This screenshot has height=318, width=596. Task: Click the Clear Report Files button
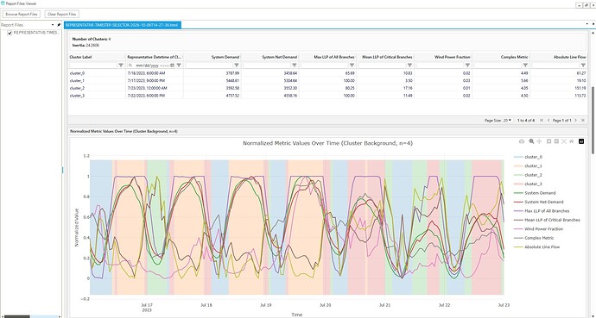tap(62, 14)
